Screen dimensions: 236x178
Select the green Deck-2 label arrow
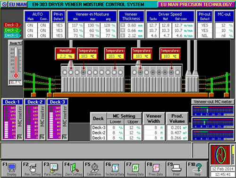pyautogui.click(x=13, y=30)
